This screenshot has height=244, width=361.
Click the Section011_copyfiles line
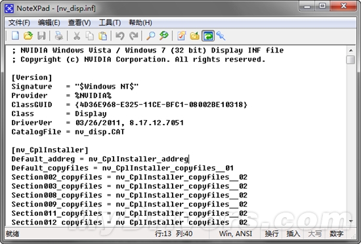tap(129, 213)
